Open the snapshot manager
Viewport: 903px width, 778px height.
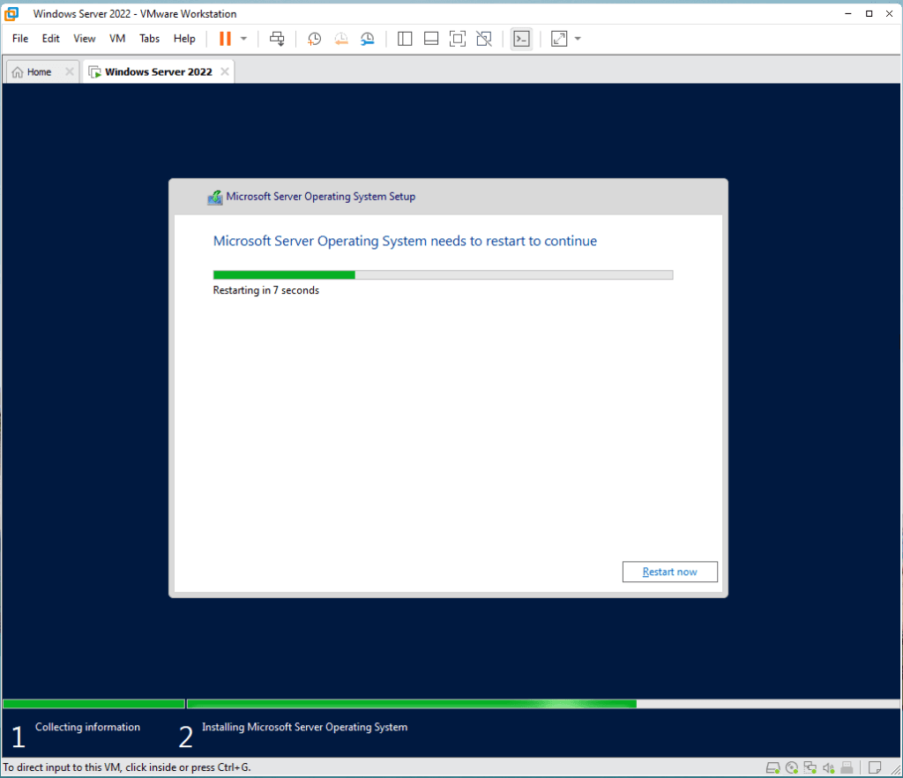368,39
